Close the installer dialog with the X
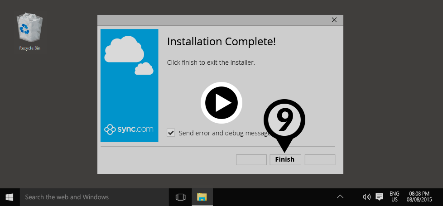The width and height of the screenshot is (443, 206). 334,20
